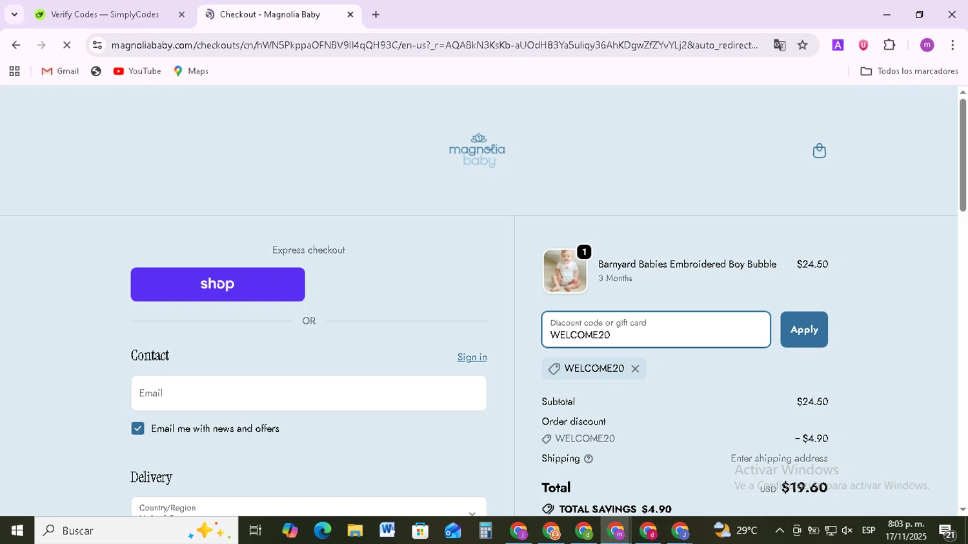Open weather widget showing 29°C
Image resolution: width=968 pixels, height=544 pixels.
735,530
